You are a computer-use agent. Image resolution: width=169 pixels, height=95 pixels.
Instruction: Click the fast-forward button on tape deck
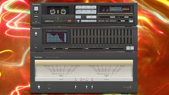pos(93,12)
